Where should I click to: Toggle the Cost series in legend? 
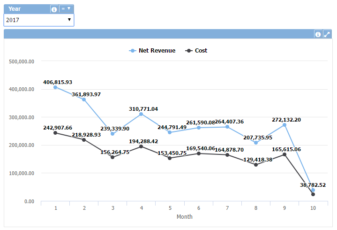(x=201, y=51)
